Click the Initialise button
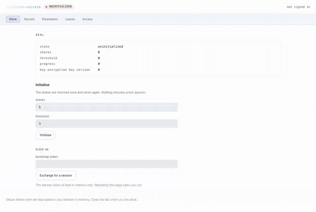This screenshot has height=212, width=316. click(x=45, y=135)
